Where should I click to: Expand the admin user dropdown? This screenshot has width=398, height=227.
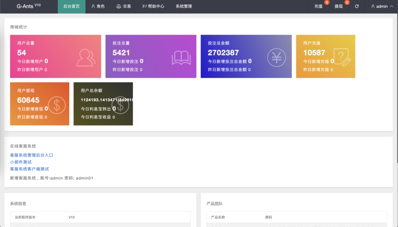(x=382, y=7)
